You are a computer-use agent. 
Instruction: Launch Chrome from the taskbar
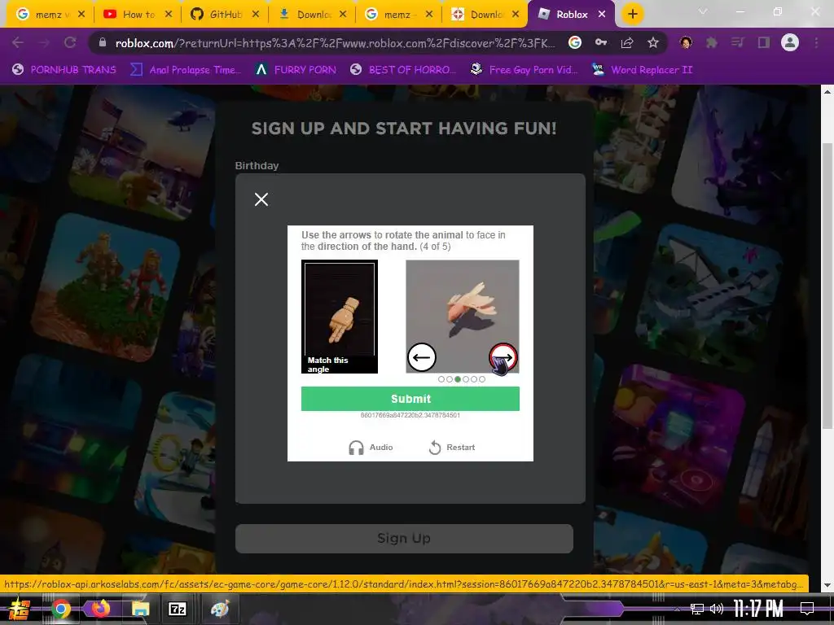(60, 609)
